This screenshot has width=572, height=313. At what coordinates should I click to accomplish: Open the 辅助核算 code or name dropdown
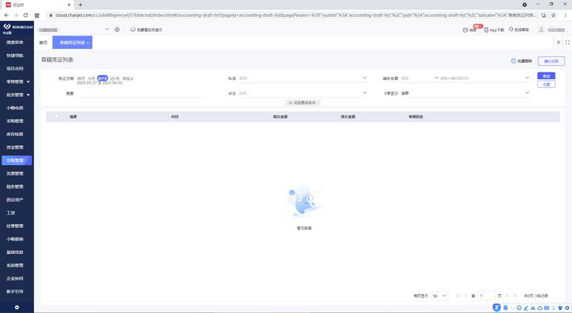[x=485, y=78]
